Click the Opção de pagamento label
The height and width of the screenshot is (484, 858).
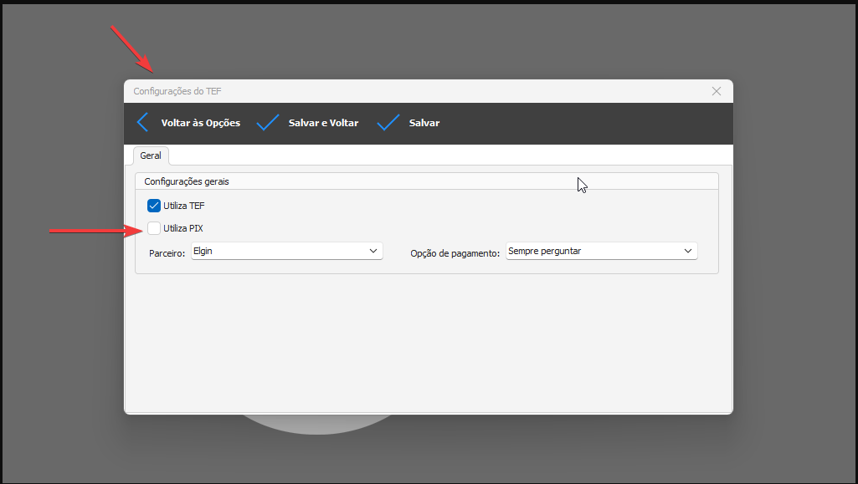click(x=455, y=252)
